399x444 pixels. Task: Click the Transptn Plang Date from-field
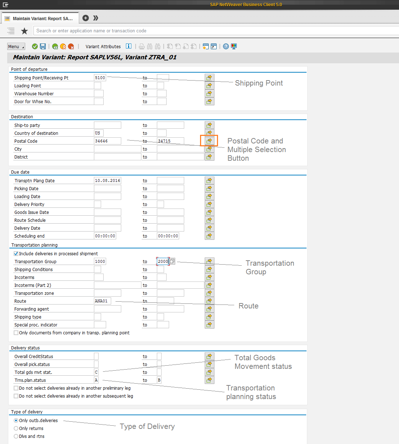point(108,180)
